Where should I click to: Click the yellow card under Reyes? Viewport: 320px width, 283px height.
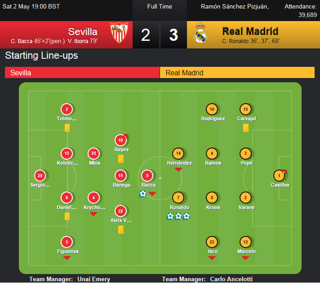(x=121, y=159)
